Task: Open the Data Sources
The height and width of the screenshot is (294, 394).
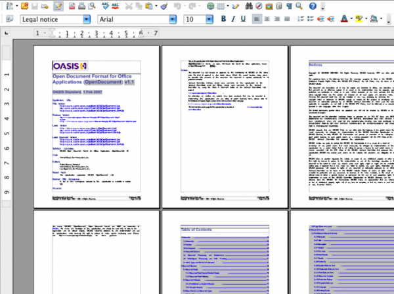Action: point(279,6)
